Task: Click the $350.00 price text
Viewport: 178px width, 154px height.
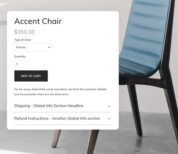Action: click(x=24, y=32)
